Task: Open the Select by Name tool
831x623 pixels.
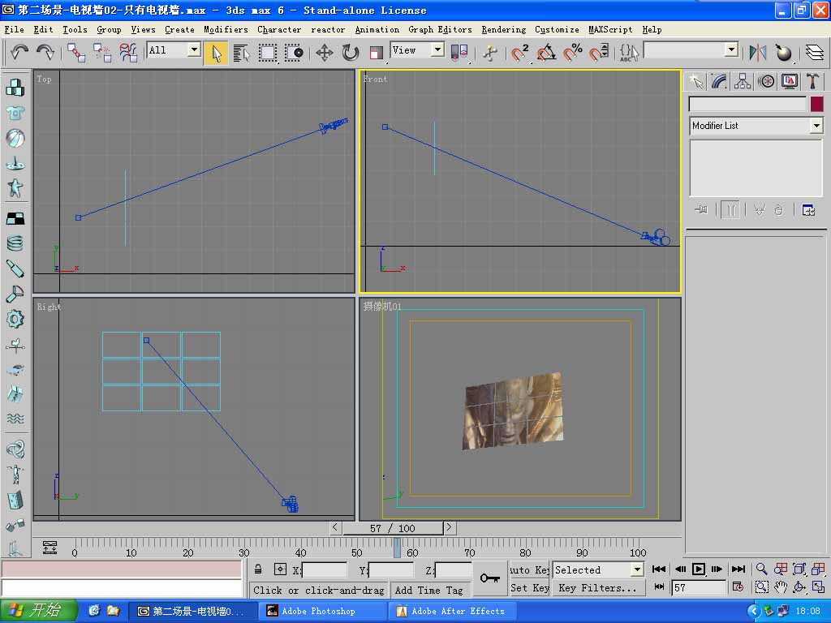Action: point(242,53)
